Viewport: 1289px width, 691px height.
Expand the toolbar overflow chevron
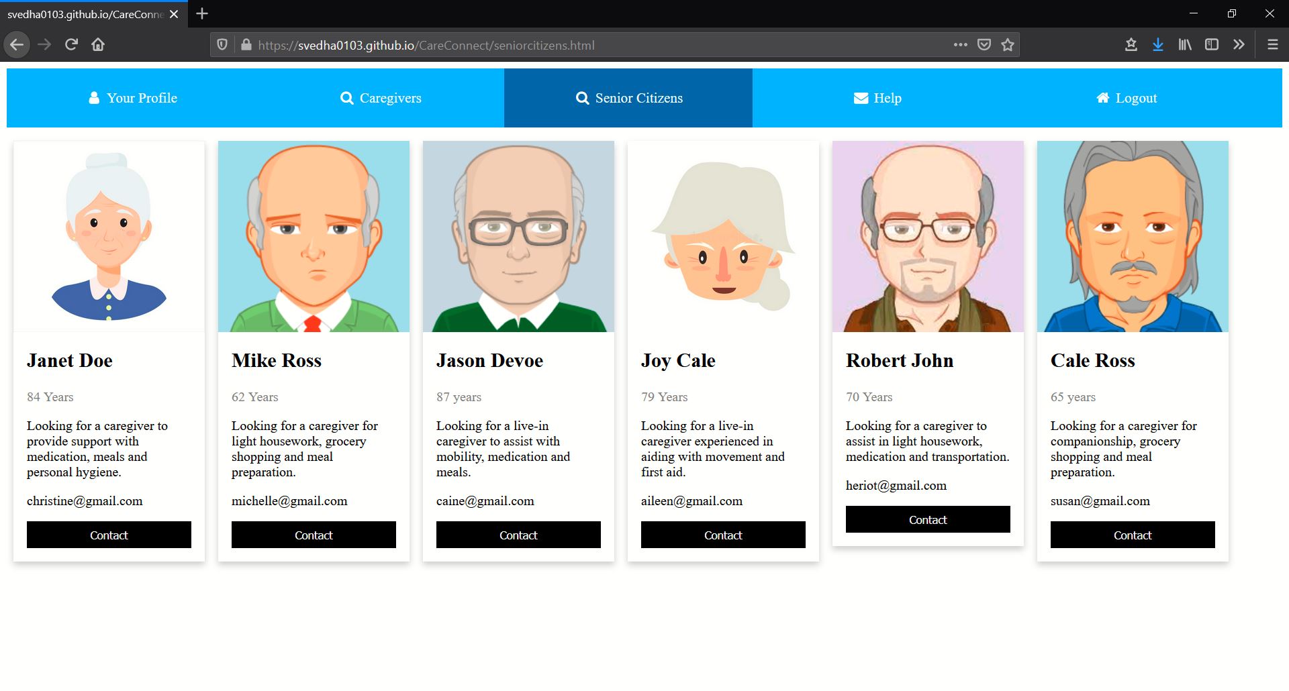[1238, 44]
